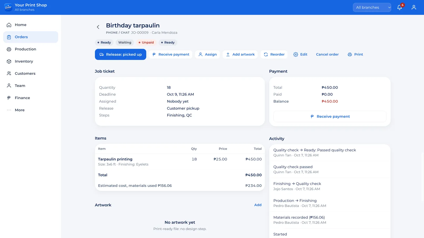Click the Team person icon in sidebar
424x238 pixels.
pyautogui.click(x=9, y=86)
